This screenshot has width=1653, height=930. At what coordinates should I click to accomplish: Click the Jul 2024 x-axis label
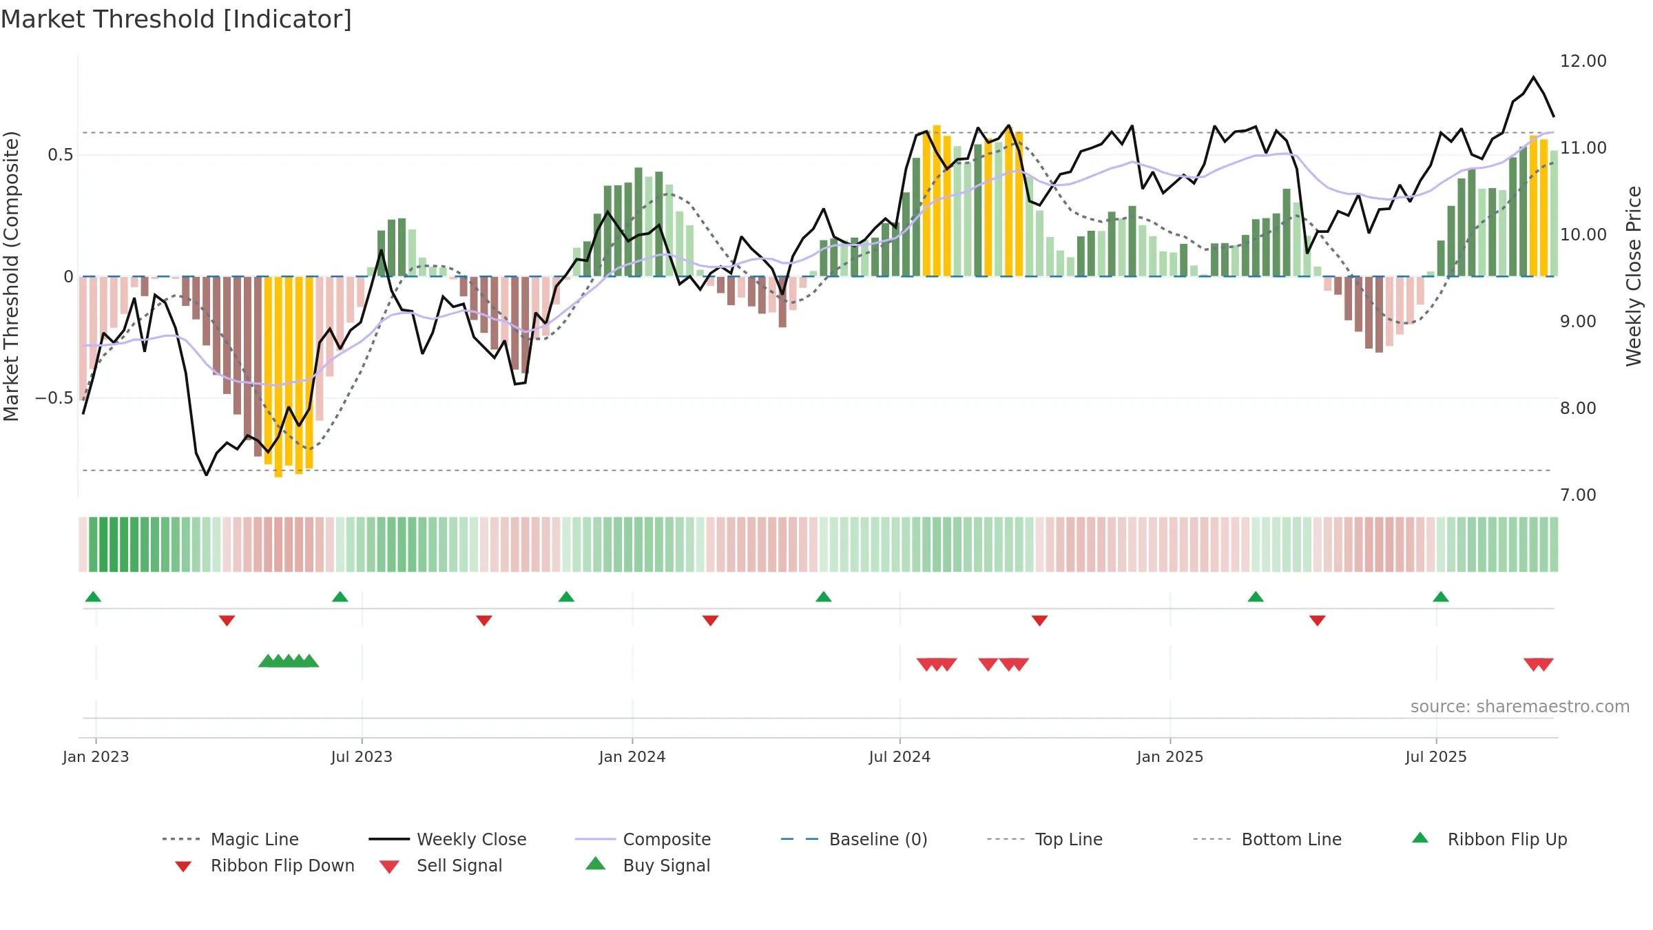coord(900,756)
